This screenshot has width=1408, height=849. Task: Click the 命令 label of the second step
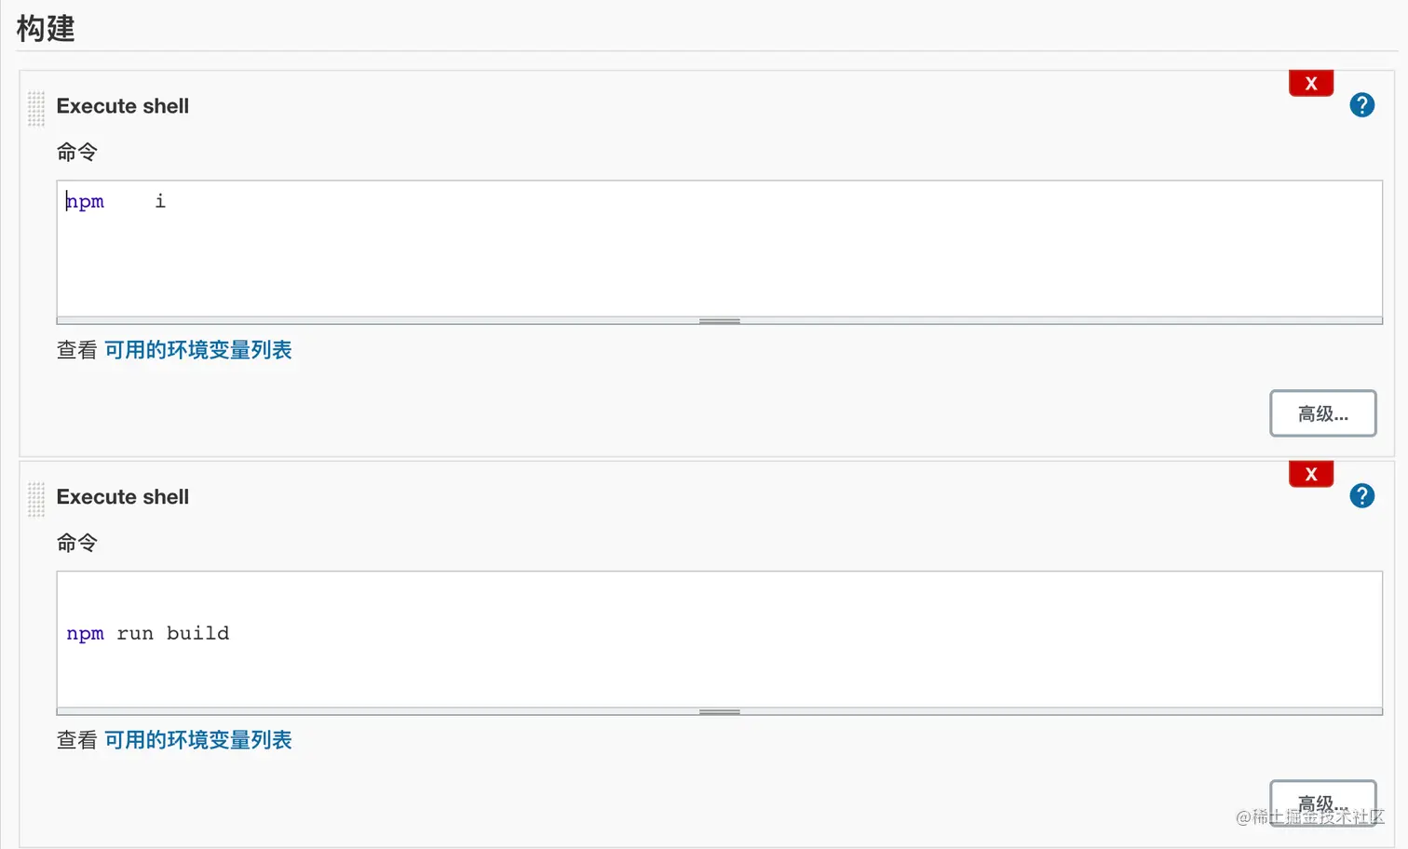click(77, 543)
